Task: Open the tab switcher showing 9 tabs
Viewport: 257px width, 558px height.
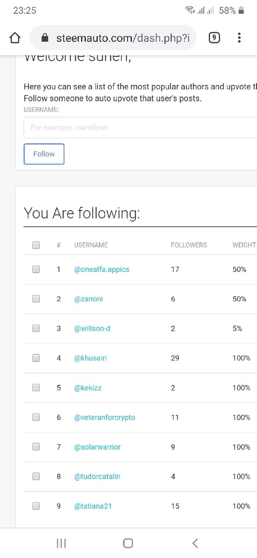Action: click(x=214, y=38)
